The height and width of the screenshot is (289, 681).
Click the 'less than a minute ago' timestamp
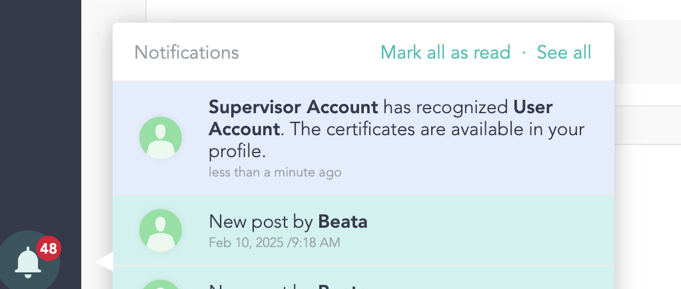tap(275, 172)
